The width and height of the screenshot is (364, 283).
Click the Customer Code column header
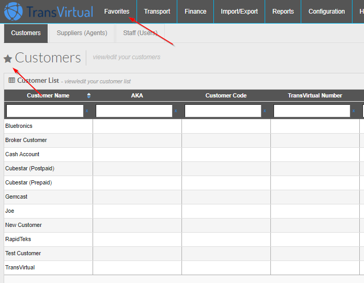(226, 95)
